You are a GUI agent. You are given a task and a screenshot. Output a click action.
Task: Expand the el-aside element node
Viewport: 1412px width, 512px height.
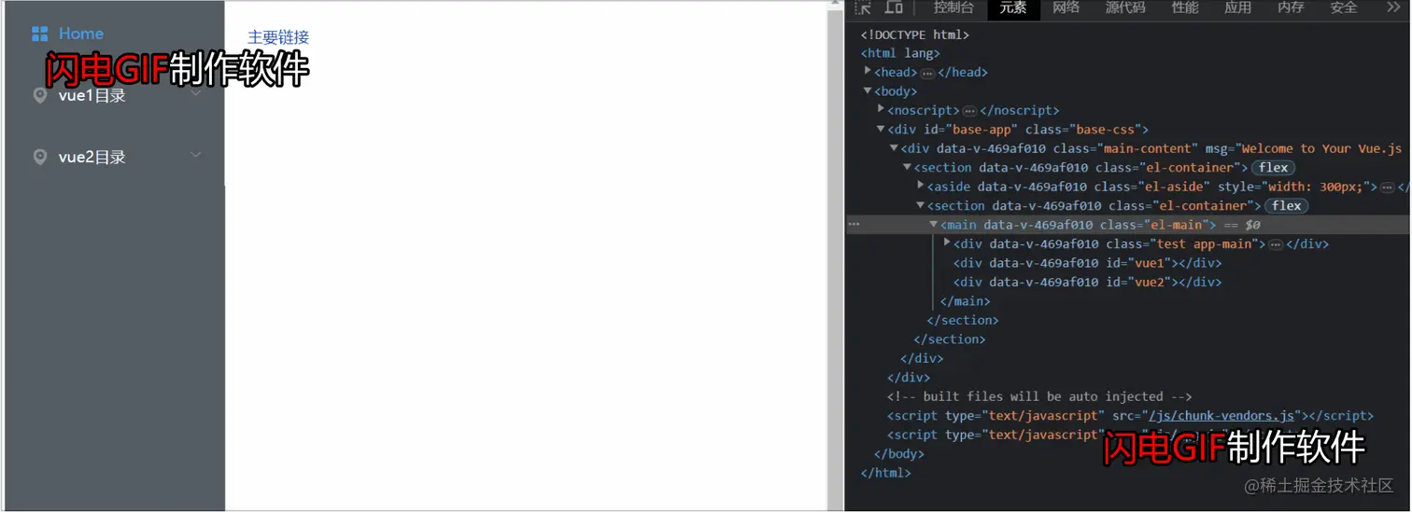tap(920, 186)
